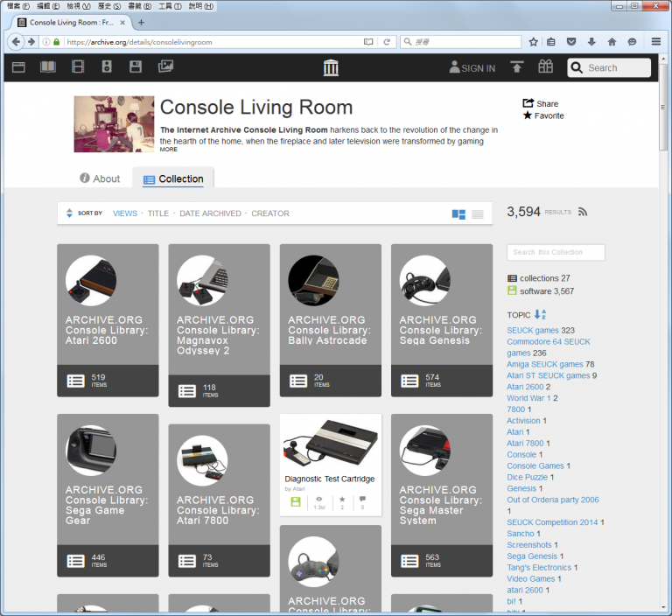Click the Console Living Room header photo
The width and height of the screenshot is (672, 616).
[x=114, y=124]
